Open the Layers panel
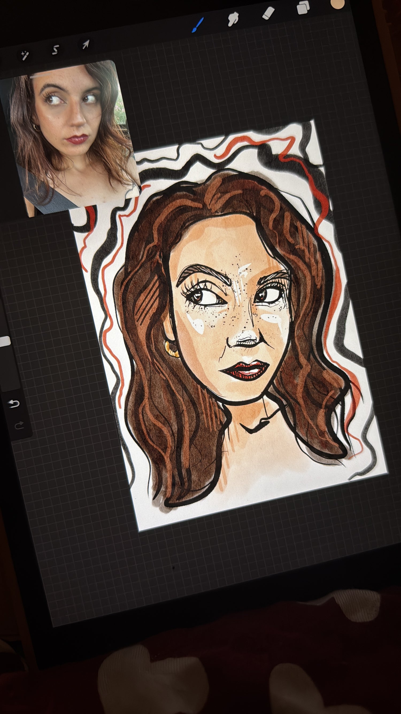401x714 pixels. pos(303,7)
